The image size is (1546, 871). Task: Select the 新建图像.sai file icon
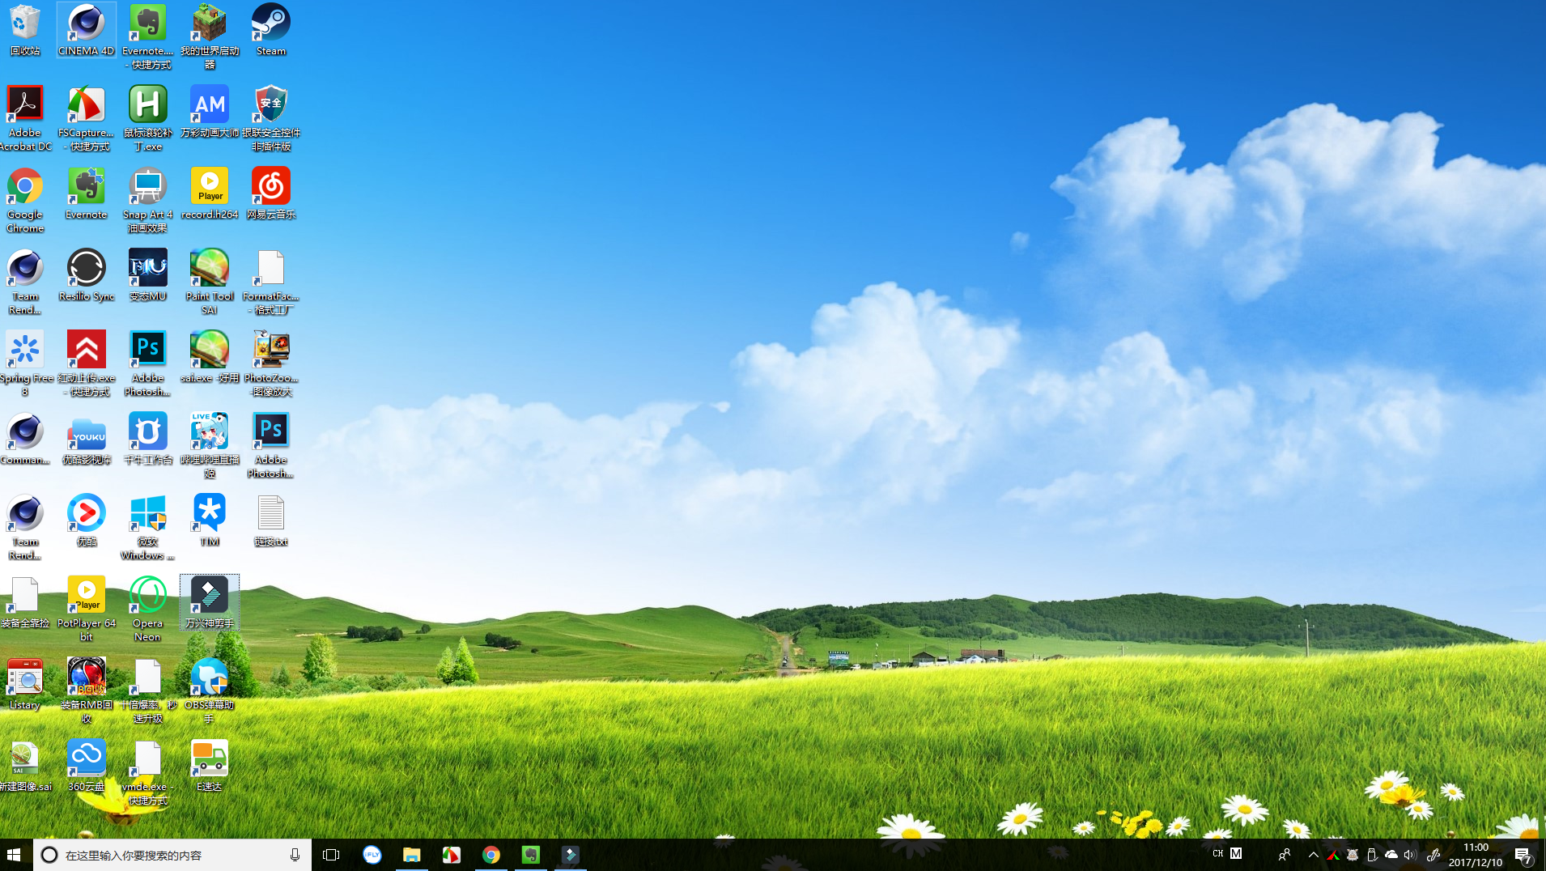click(x=25, y=767)
